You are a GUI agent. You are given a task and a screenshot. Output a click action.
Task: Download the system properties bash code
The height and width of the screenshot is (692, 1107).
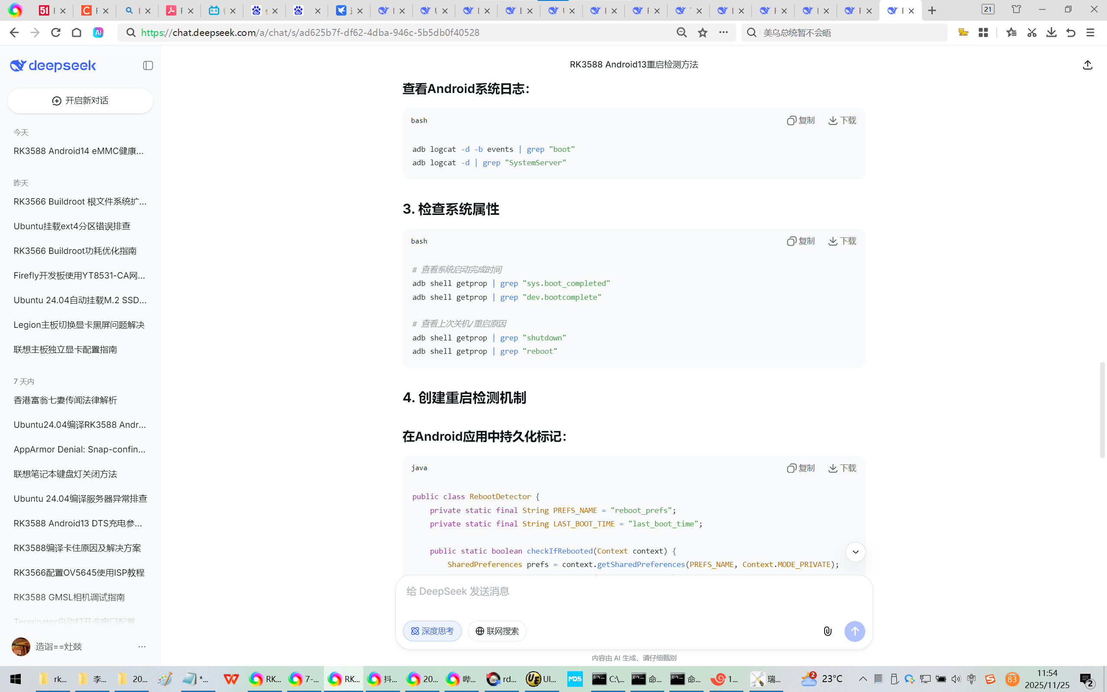click(842, 241)
